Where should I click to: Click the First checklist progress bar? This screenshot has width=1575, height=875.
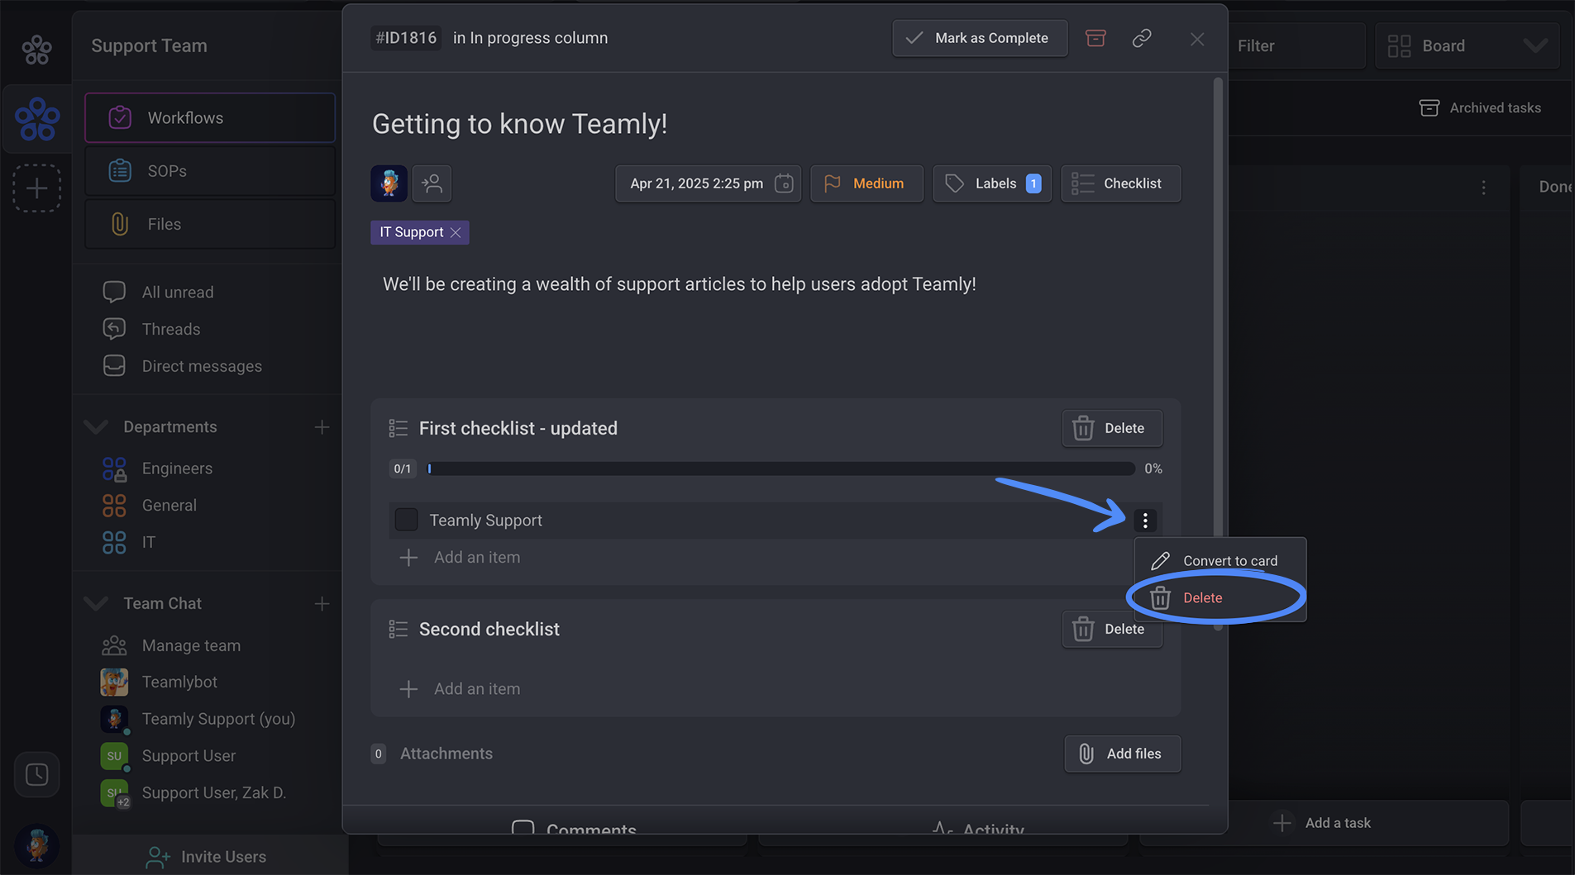[780, 468]
